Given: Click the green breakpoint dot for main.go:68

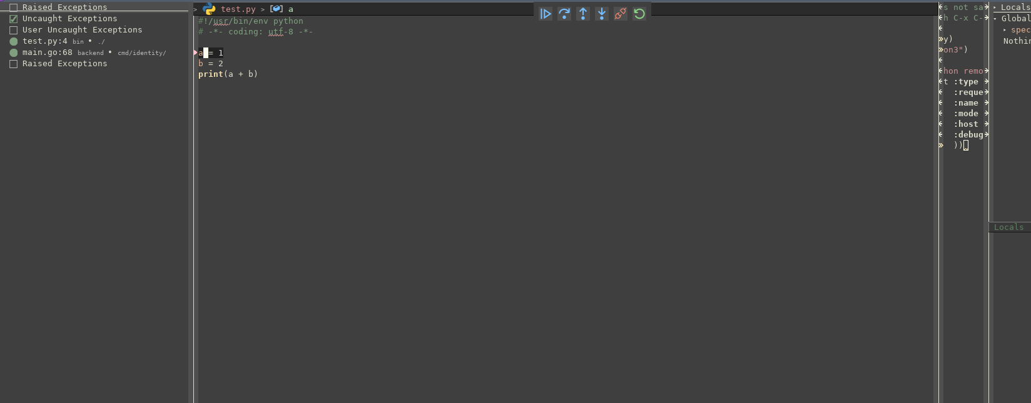Looking at the screenshot, I should 14,53.
